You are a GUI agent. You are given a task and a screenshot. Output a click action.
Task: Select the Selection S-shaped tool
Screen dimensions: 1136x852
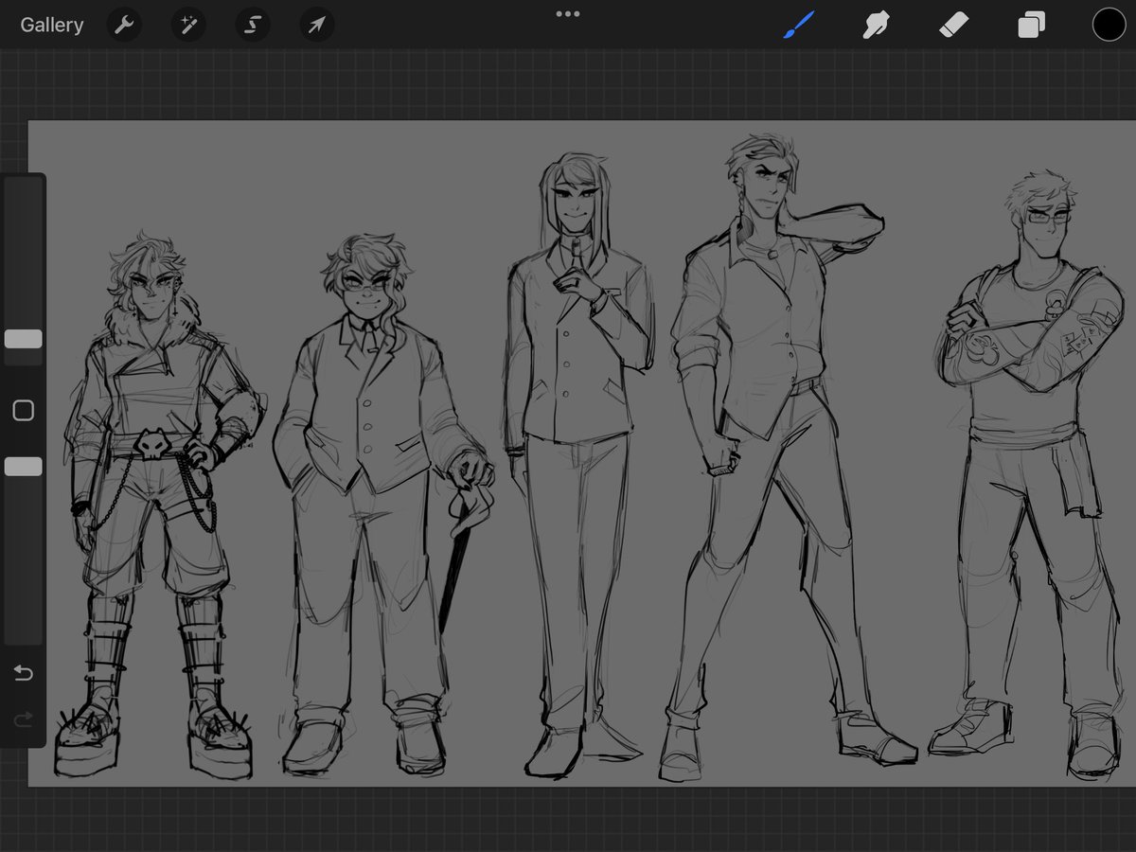(253, 25)
